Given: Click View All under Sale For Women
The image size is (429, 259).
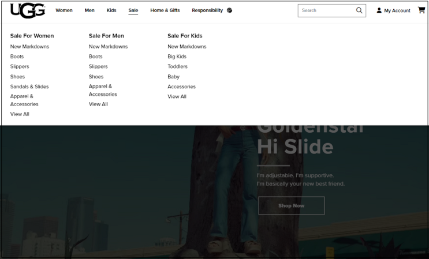Looking at the screenshot, I should 20,114.
